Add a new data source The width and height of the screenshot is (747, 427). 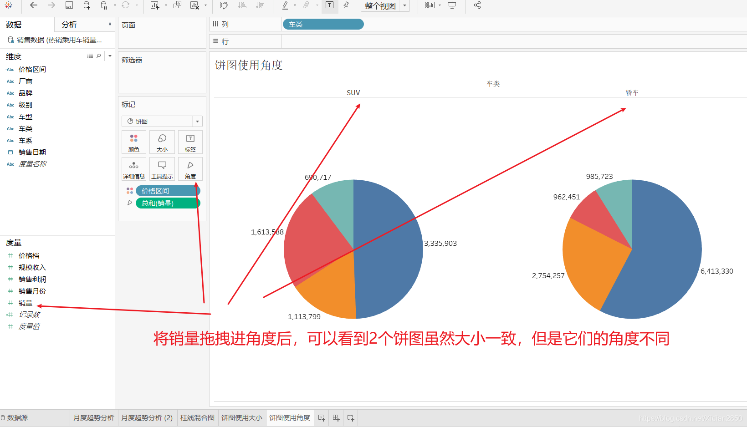87,5
